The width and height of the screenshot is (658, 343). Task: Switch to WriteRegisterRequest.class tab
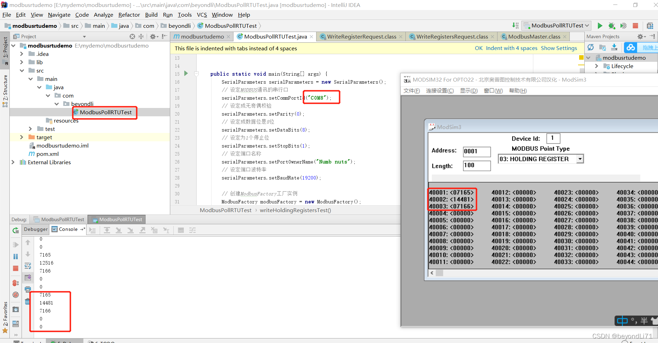click(362, 36)
